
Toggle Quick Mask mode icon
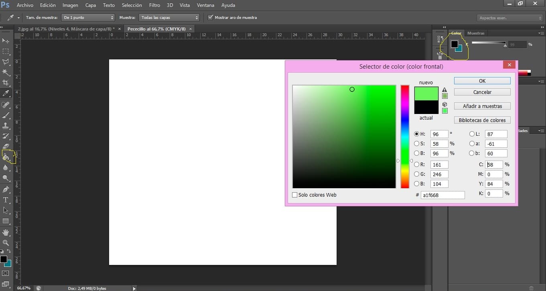tap(6, 273)
